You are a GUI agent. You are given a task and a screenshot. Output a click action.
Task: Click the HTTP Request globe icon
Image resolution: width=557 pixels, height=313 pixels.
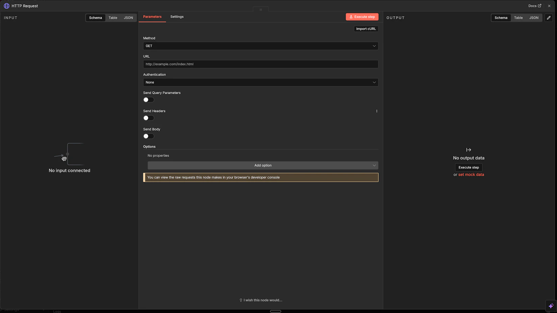click(6, 6)
